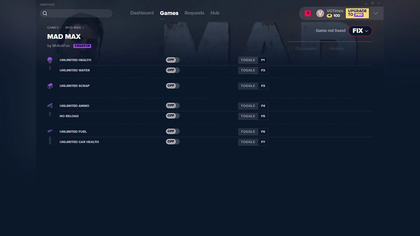Click the user avatar icon
Viewport: 420px width, 236px height.
pyautogui.click(x=320, y=13)
